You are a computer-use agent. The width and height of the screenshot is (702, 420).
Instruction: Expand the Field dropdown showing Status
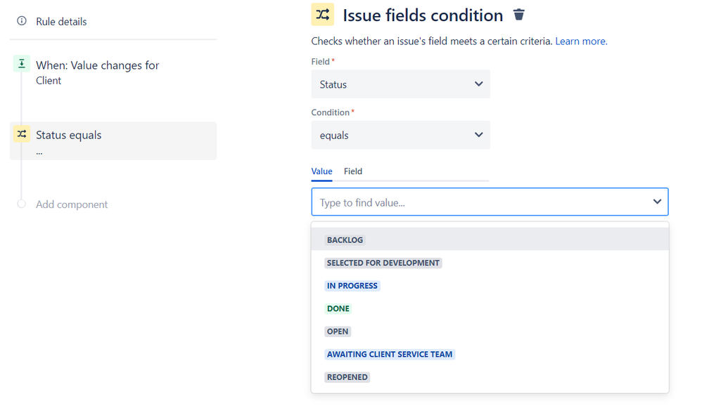tap(400, 84)
